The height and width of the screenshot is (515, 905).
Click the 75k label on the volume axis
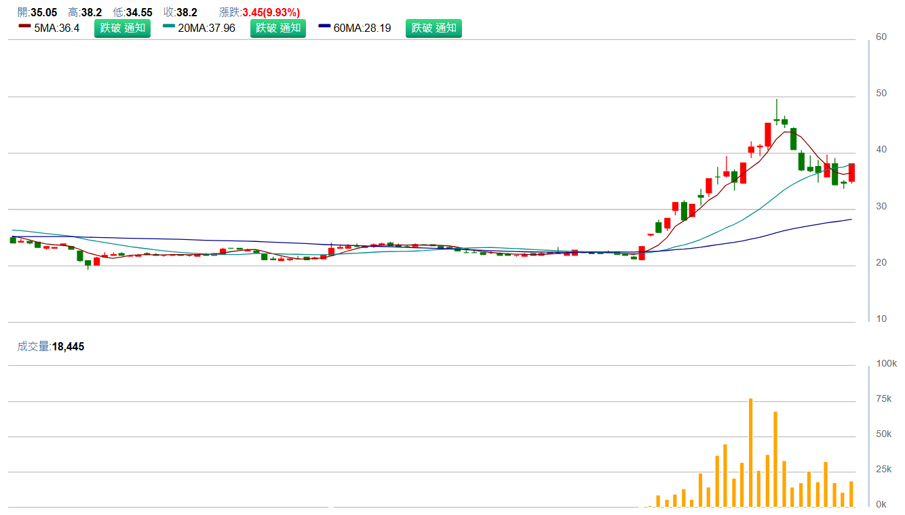(884, 399)
